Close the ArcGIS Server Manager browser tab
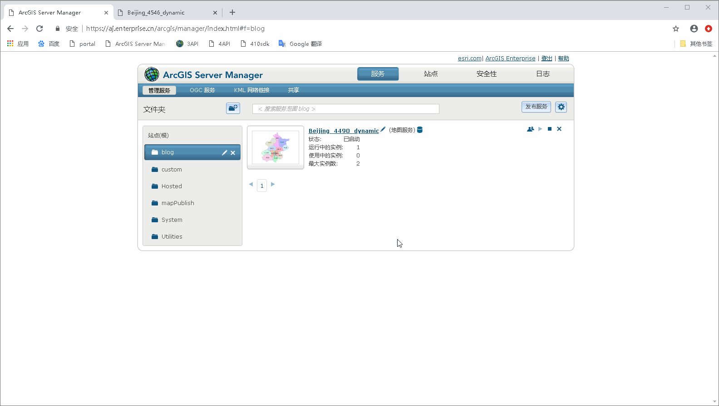This screenshot has width=719, height=406. point(106,13)
